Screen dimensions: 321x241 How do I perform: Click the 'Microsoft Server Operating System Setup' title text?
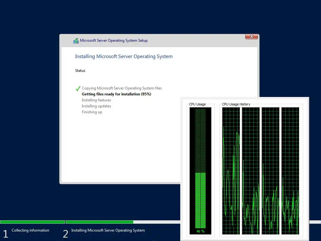point(113,40)
